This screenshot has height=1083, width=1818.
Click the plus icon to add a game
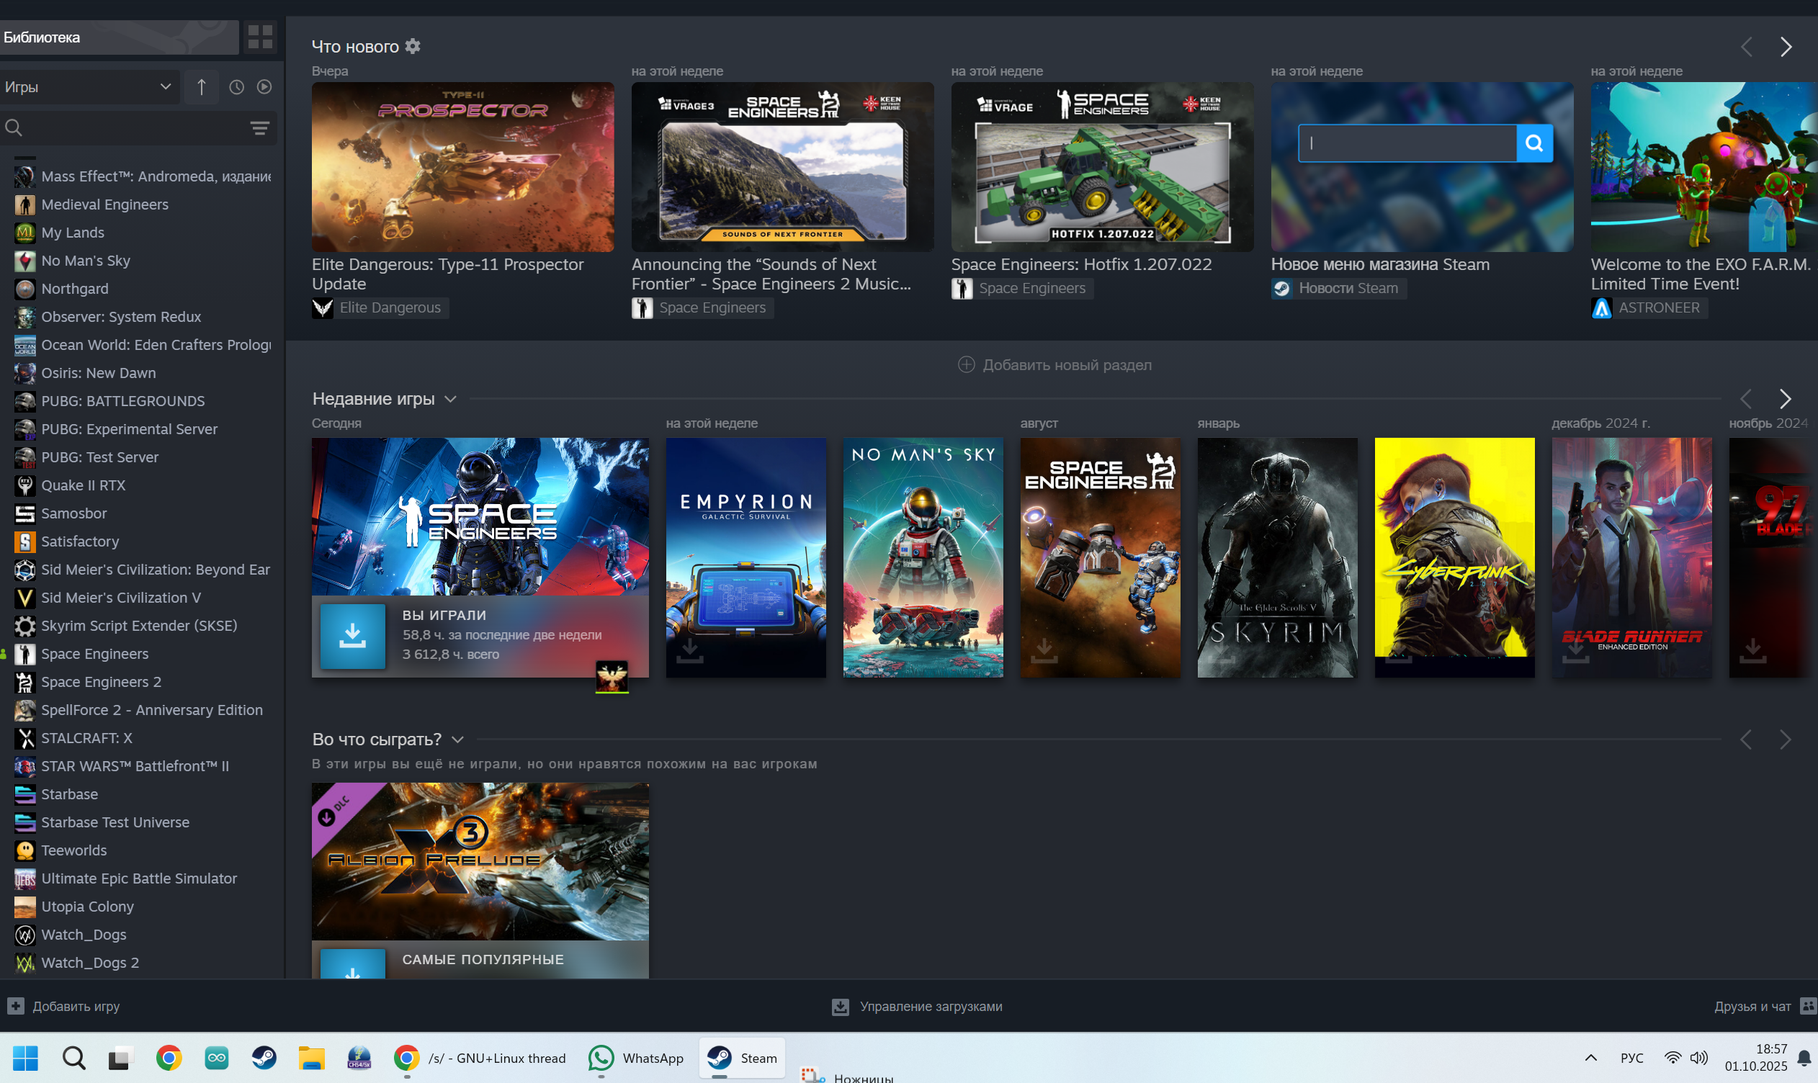pyautogui.click(x=16, y=1006)
